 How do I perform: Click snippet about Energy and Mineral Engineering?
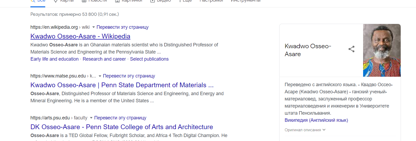pos(127,97)
